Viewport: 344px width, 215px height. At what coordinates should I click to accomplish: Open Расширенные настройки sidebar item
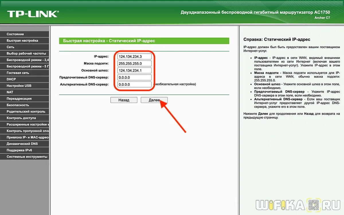click(x=24, y=124)
